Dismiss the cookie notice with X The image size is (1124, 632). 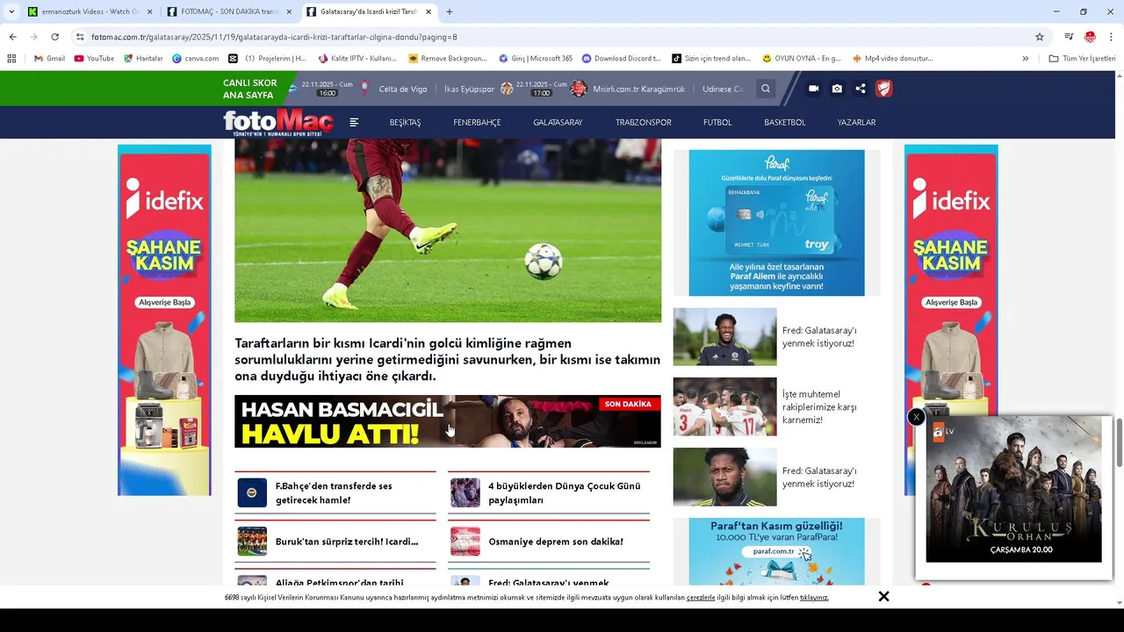pos(883,597)
